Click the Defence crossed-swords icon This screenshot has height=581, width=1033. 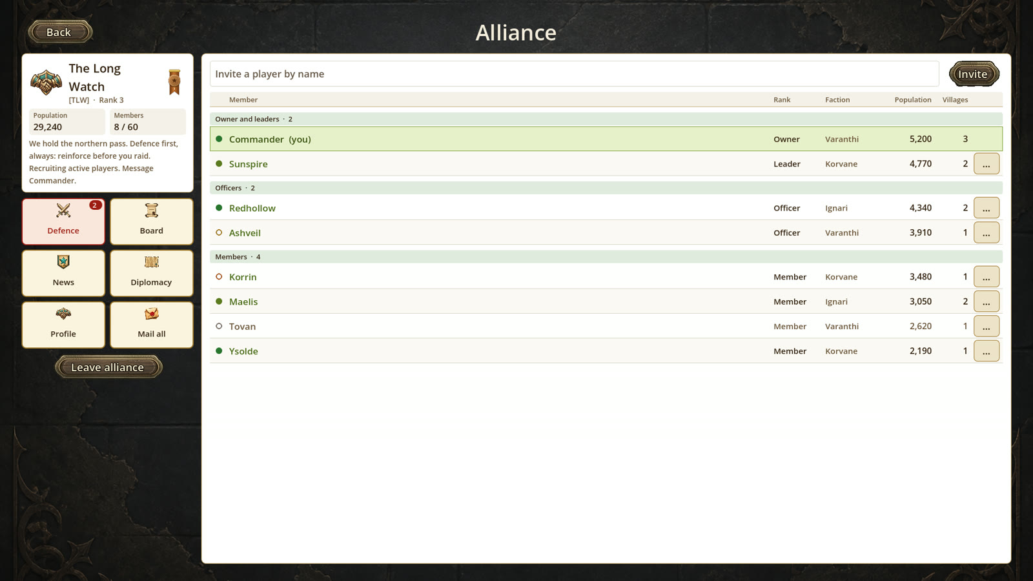[63, 210]
